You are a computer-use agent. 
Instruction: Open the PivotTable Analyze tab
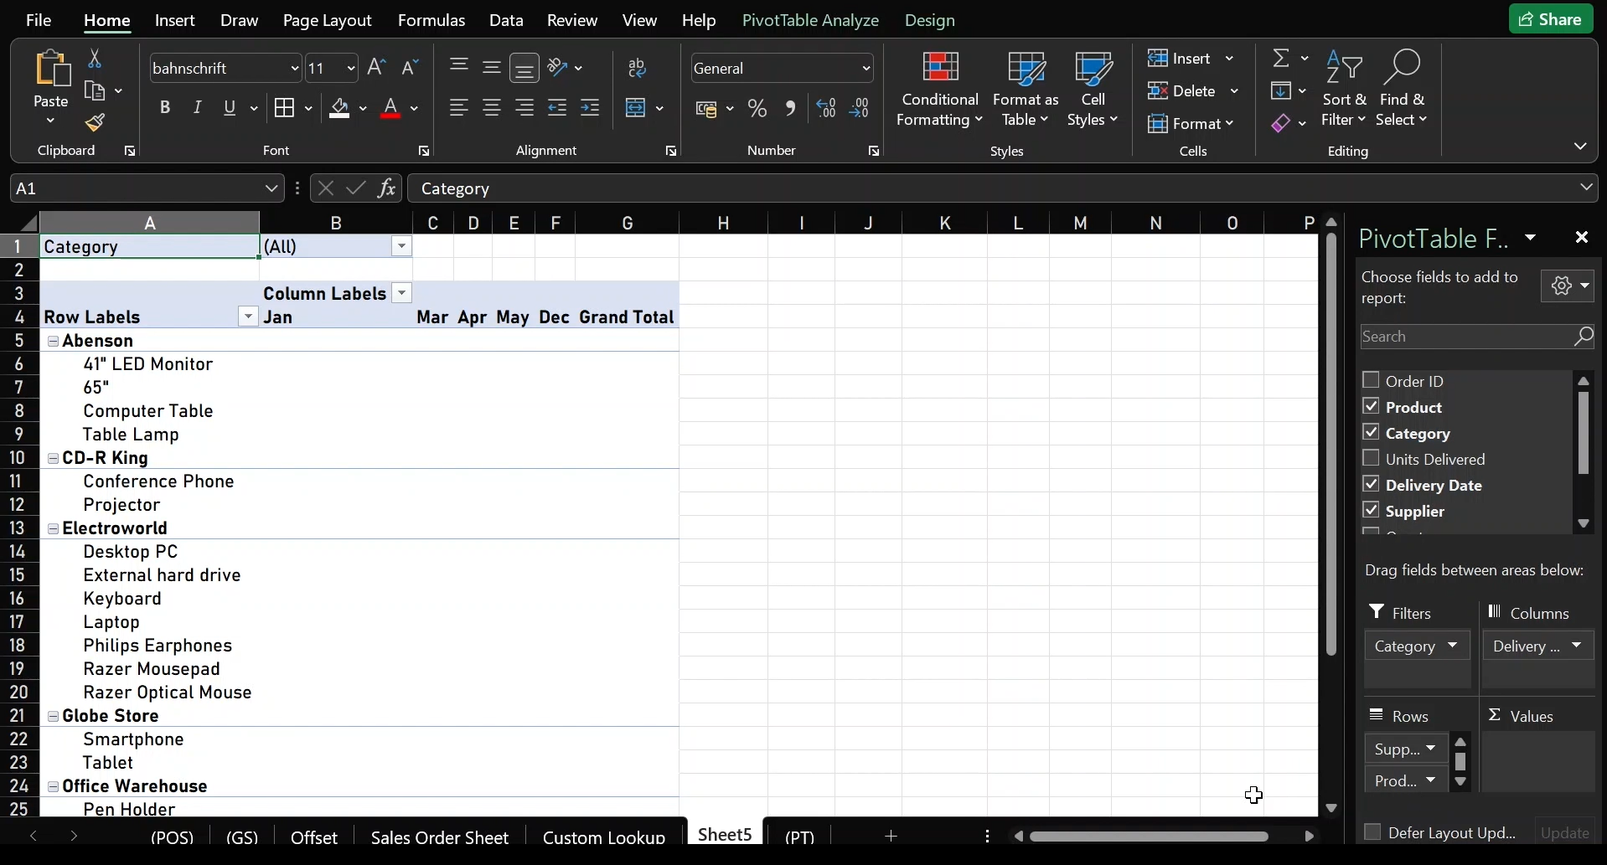(810, 20)
